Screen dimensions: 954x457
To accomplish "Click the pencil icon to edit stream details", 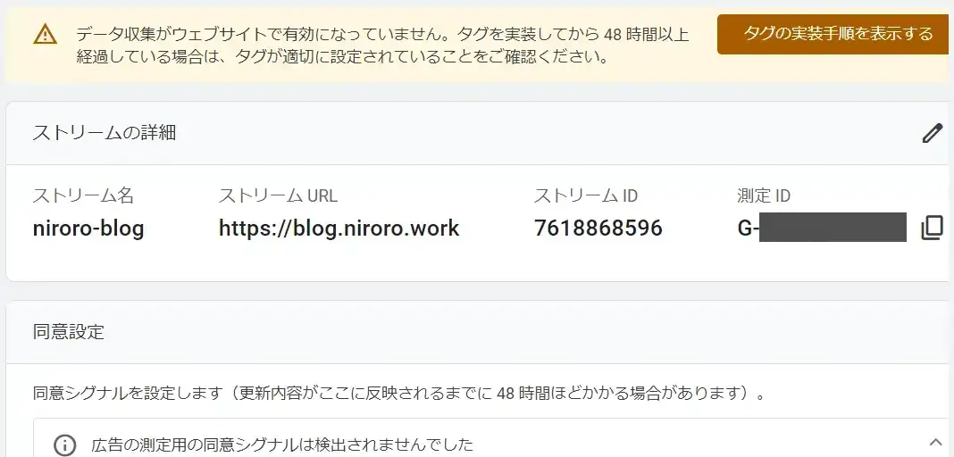I will click(x=932, y=134).
